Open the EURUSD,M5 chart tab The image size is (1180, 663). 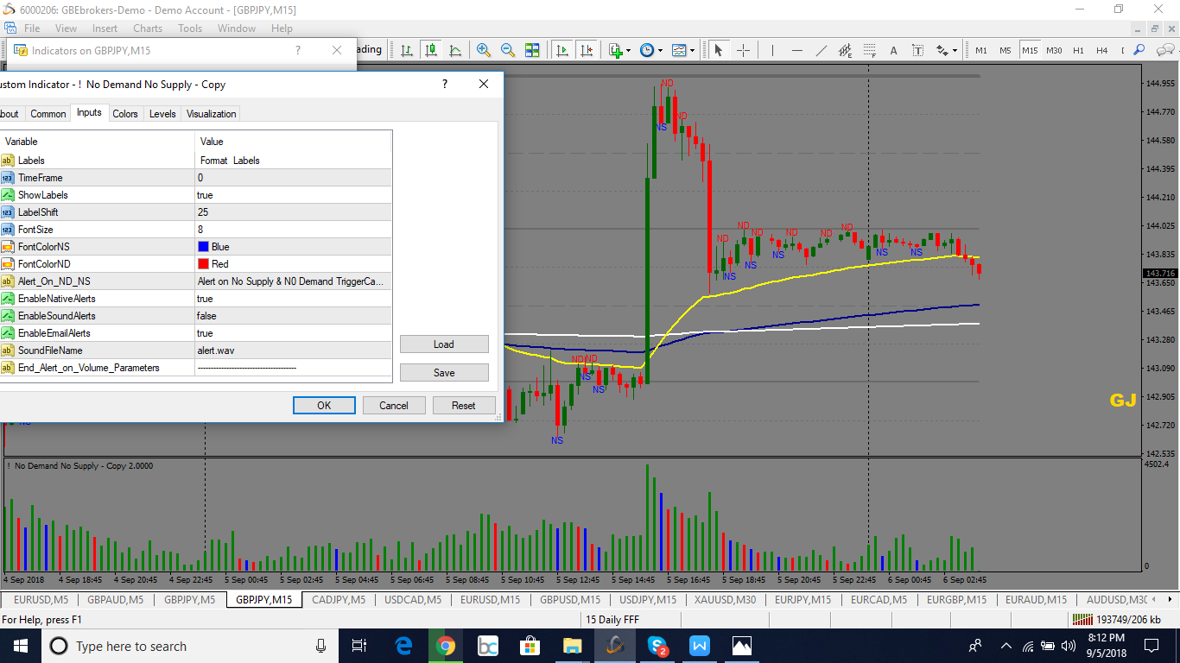tap(41, 599)
